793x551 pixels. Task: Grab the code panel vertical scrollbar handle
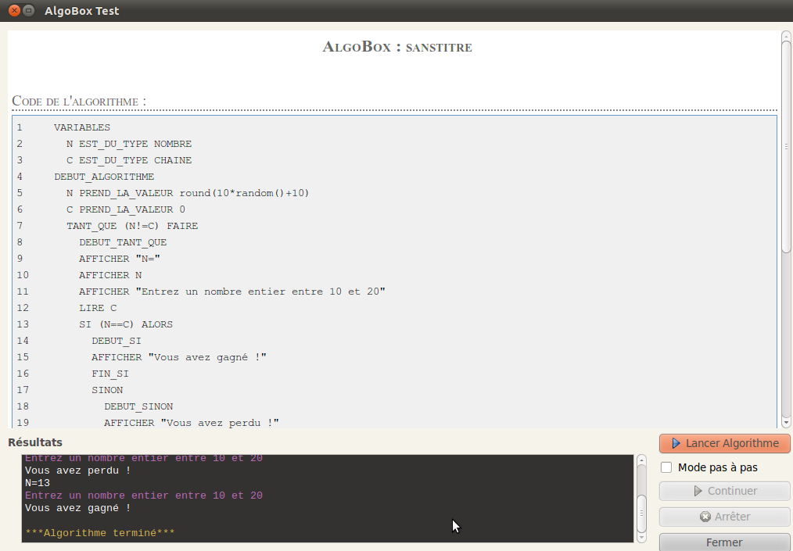786,145
